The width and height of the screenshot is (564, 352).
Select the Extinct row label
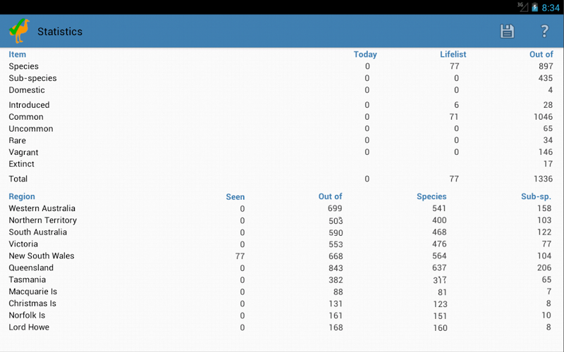click(x=22, y=164)
